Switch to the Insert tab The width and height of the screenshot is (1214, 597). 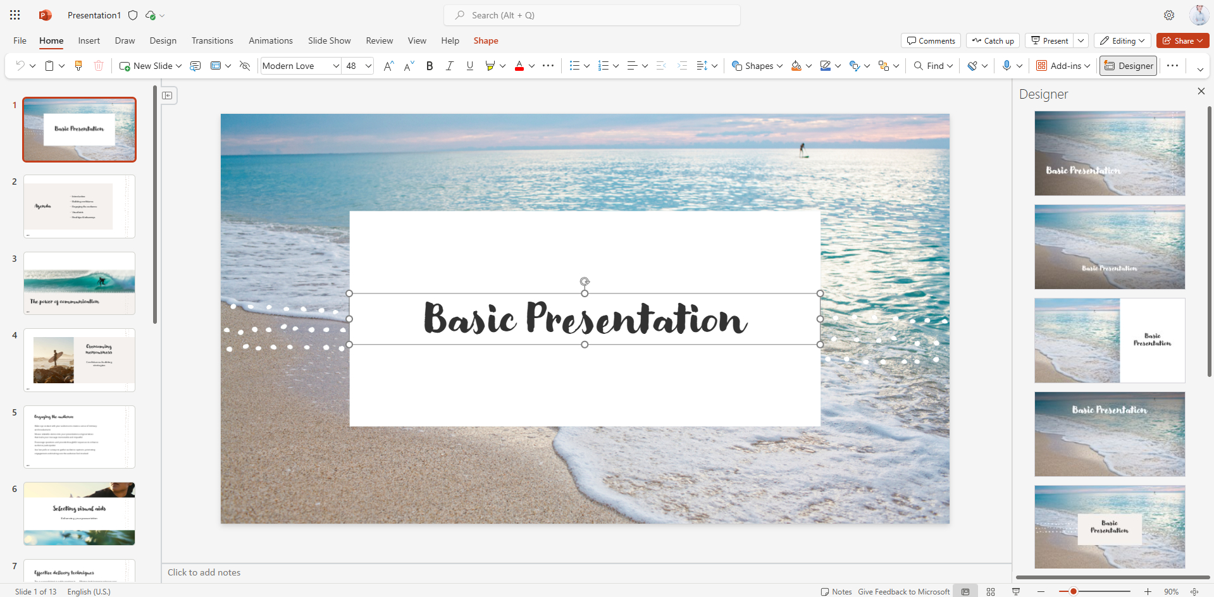point(89,40)
